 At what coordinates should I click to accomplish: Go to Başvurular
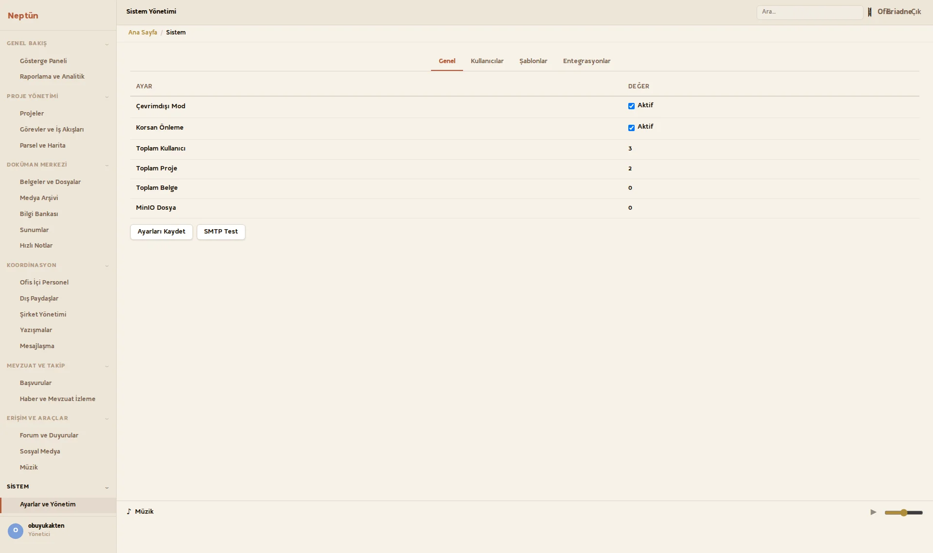tap(35, 383)
